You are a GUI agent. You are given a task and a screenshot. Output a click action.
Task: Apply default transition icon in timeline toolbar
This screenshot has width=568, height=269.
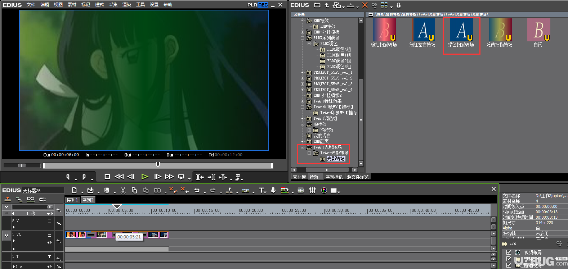[x=246, y=190]
